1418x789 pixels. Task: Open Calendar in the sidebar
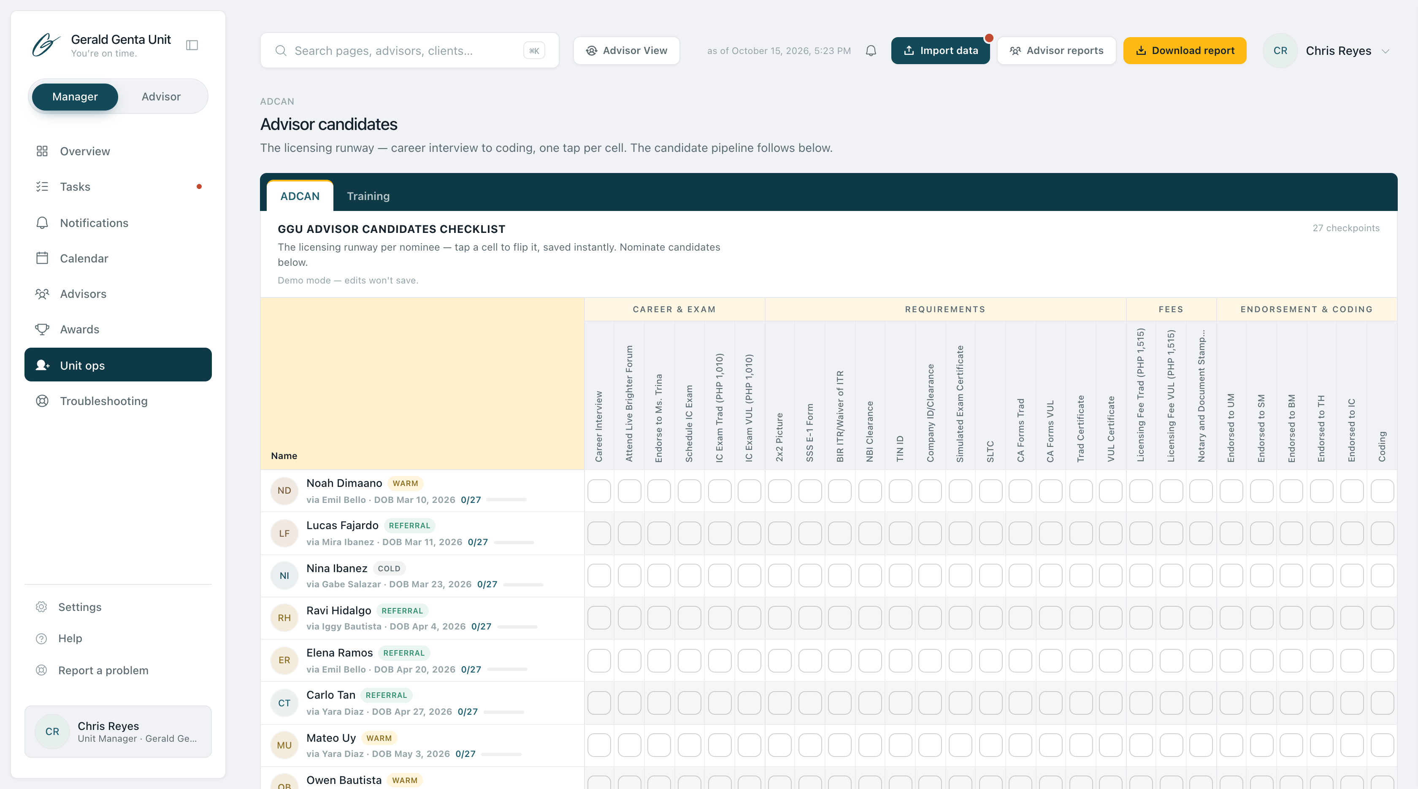tap(118, 258)
